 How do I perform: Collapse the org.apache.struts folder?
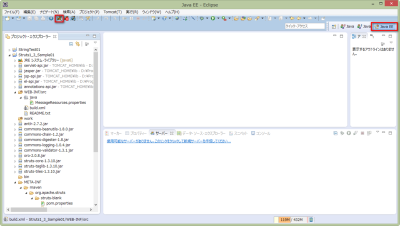pos(26,193)
